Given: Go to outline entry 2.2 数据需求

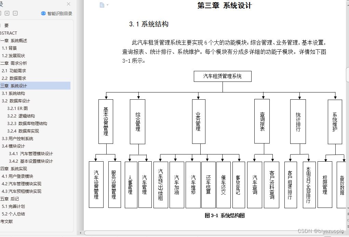Looking at the screenshot, I should click(14, 78).
